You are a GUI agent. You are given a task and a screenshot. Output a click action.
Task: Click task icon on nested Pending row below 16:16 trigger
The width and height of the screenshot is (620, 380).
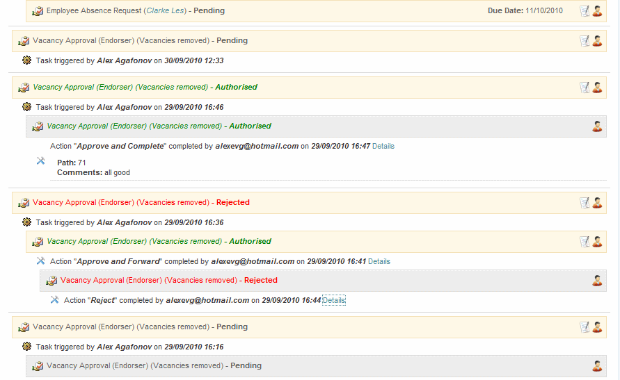coord(38,366)
